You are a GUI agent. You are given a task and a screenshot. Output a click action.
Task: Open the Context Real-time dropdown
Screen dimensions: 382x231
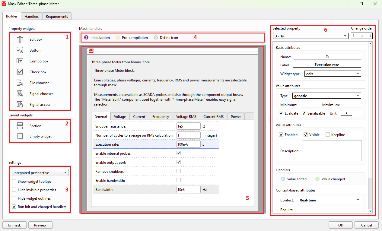pyautogui.click(x=329, y=200)
